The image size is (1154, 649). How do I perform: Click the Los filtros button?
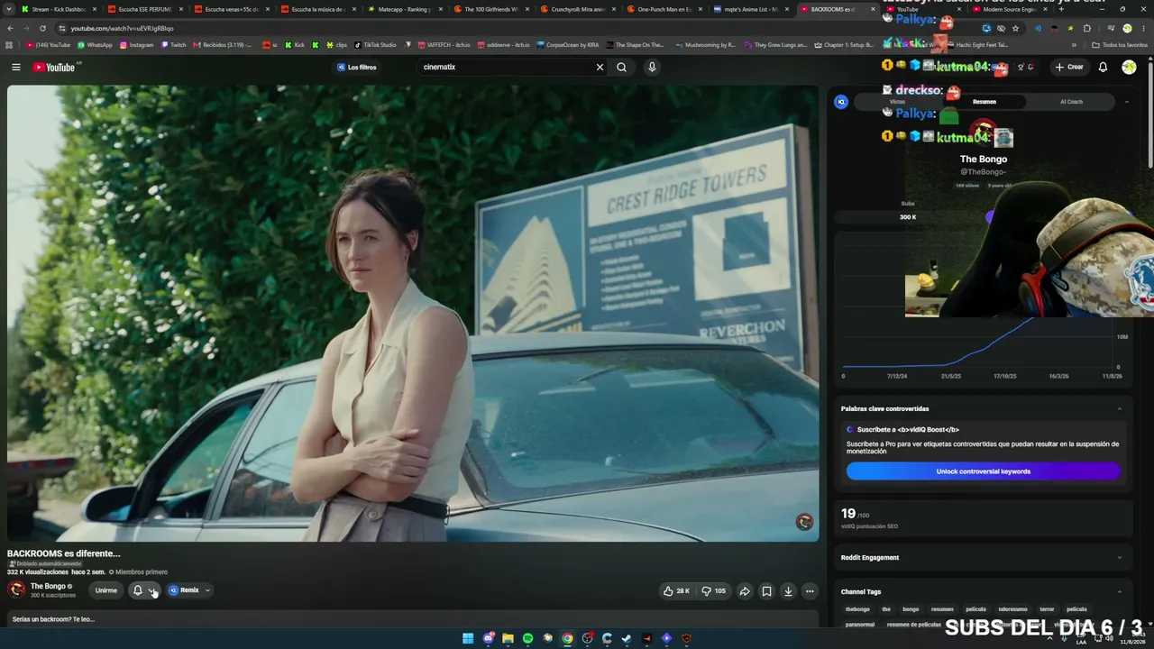tap(357, 67)
